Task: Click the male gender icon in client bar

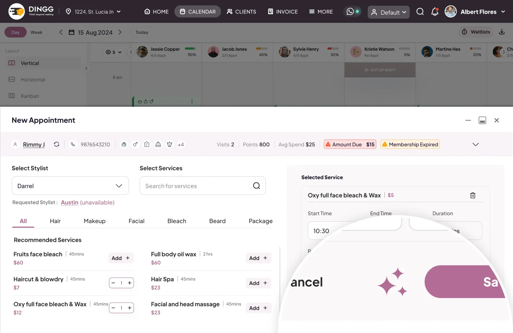Action: coord(135,144)
